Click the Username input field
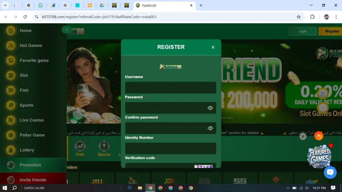Screen dimensions: 342x192 tap(171, 88)
